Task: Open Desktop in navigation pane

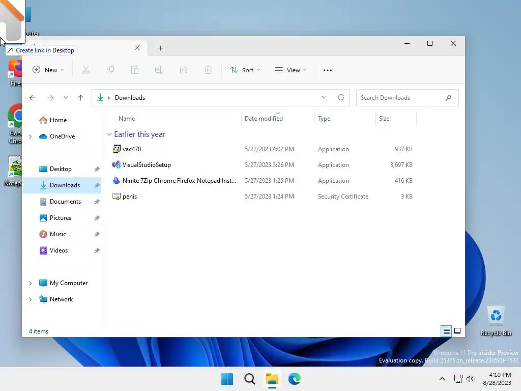Action: click(62, 169)
